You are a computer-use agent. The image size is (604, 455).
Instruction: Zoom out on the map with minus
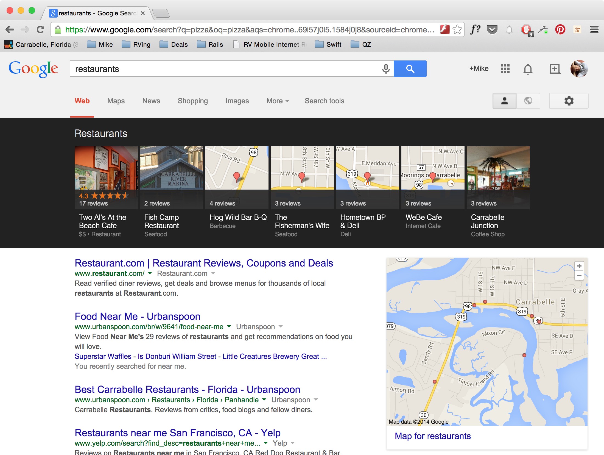pos(579,275)
